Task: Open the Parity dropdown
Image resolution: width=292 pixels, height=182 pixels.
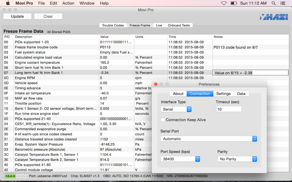Action: tap(237, 159)
